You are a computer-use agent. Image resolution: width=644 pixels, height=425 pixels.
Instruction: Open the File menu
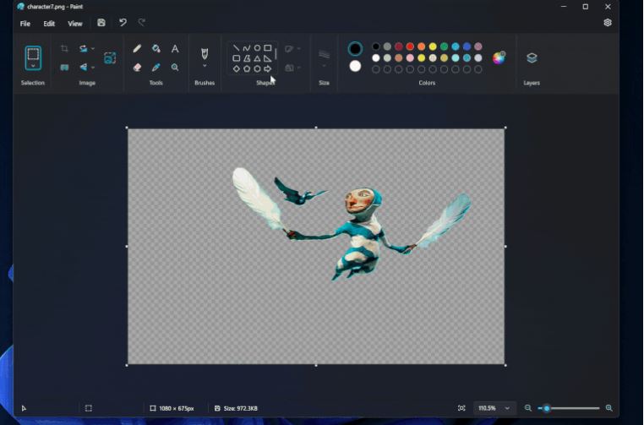tap(25, 24)
